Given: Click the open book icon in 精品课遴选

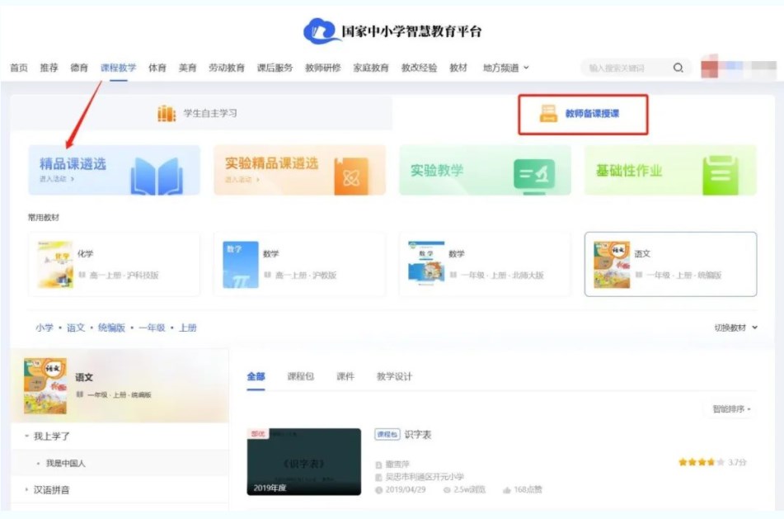Looking at the screenshot, I should [157, 175].
